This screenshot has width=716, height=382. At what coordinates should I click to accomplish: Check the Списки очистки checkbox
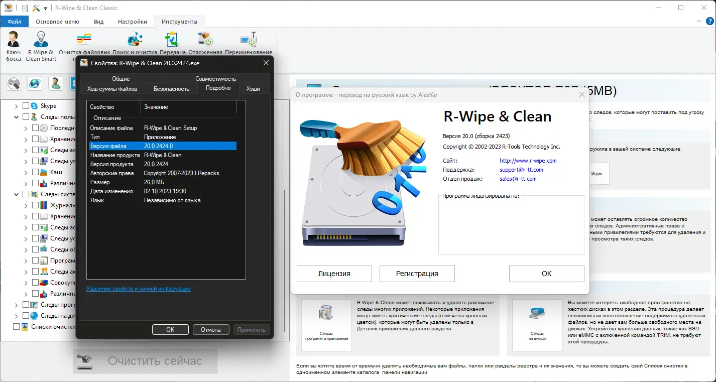coord(16,327)
